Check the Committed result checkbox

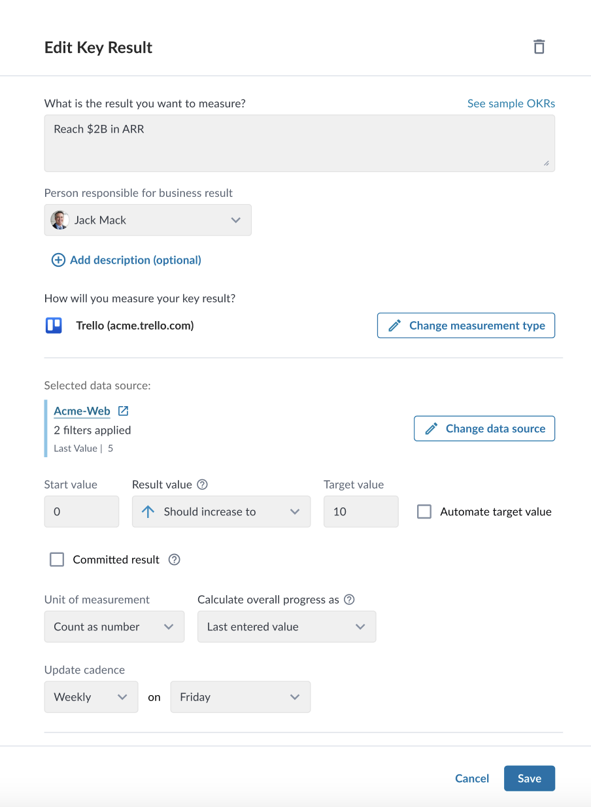pos(58,560)
